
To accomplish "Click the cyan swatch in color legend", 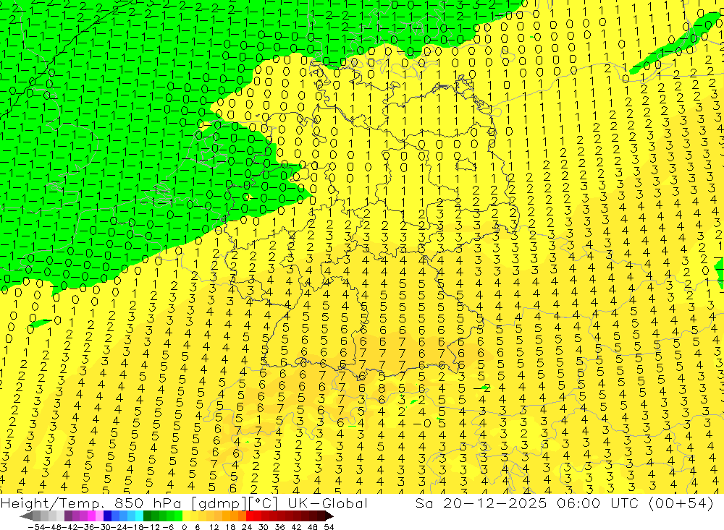I will [x=139, y=516].
